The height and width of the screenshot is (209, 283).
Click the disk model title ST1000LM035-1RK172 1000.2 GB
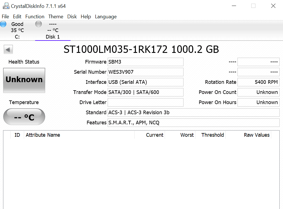click(x=141, y=49)
